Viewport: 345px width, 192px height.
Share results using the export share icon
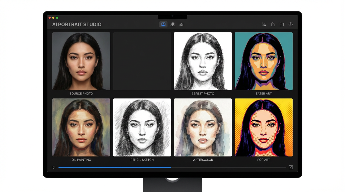click(x=273, y=24)
